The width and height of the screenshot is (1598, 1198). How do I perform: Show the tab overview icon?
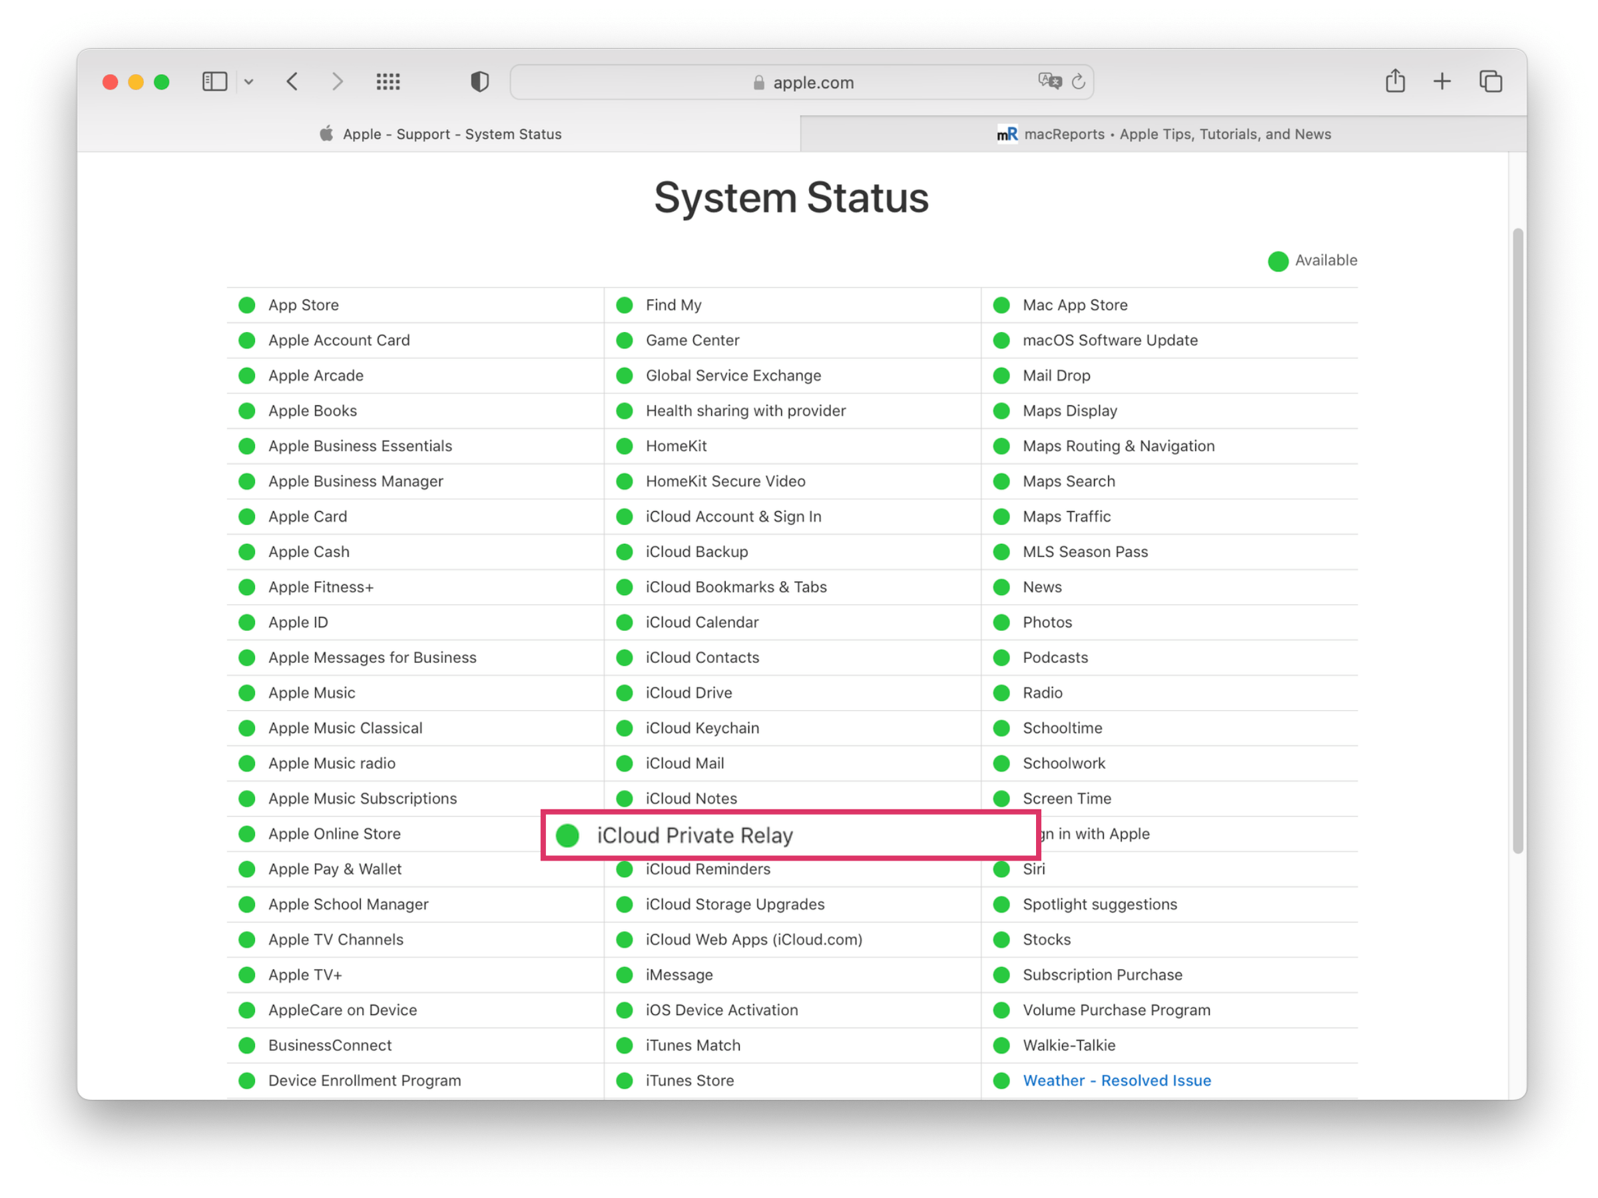(x=1490, y=82)
